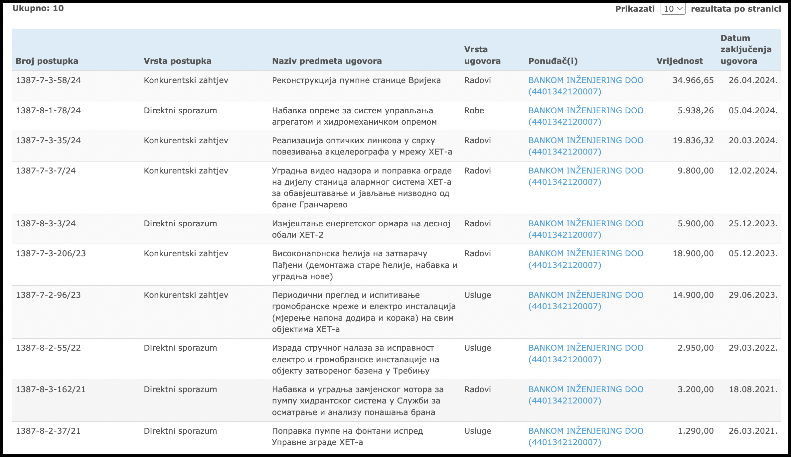Click the contract date 26.04.2024.
This screenshot has height=457, width=791.
coord(753,80)
